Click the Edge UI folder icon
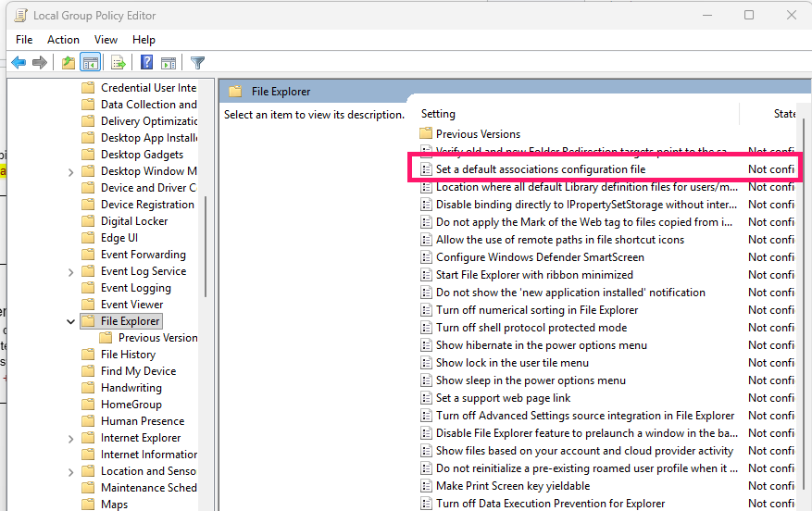The height and width of the screenshot is (511, 812). pos(89,238)
